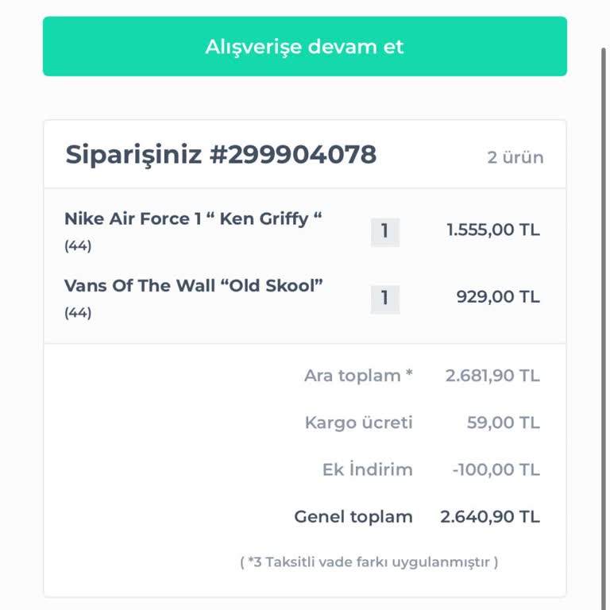Click the Genel toplam label
The image size is (610, 610).
(353, 517)
